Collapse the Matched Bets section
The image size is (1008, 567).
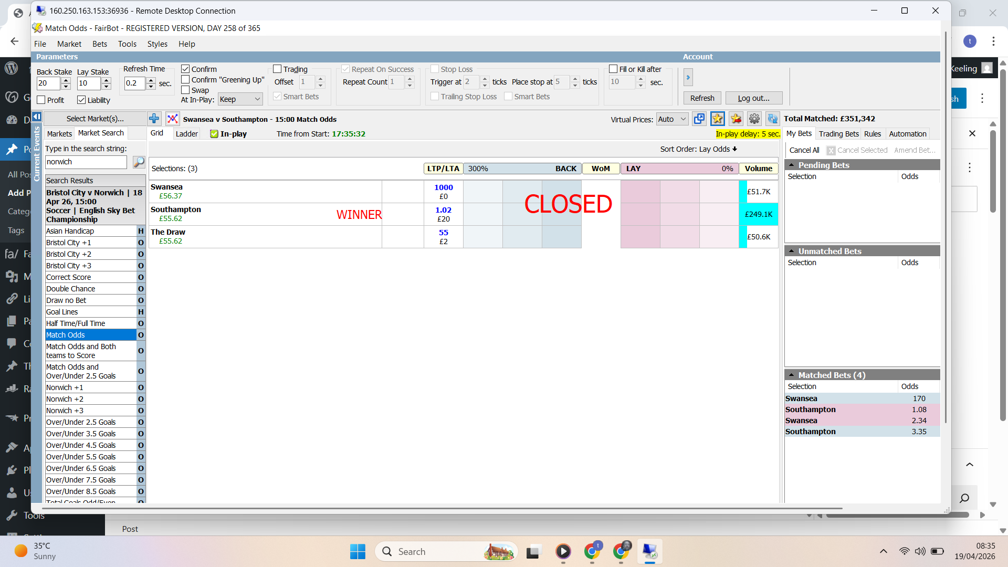click(x=791, y=375)
